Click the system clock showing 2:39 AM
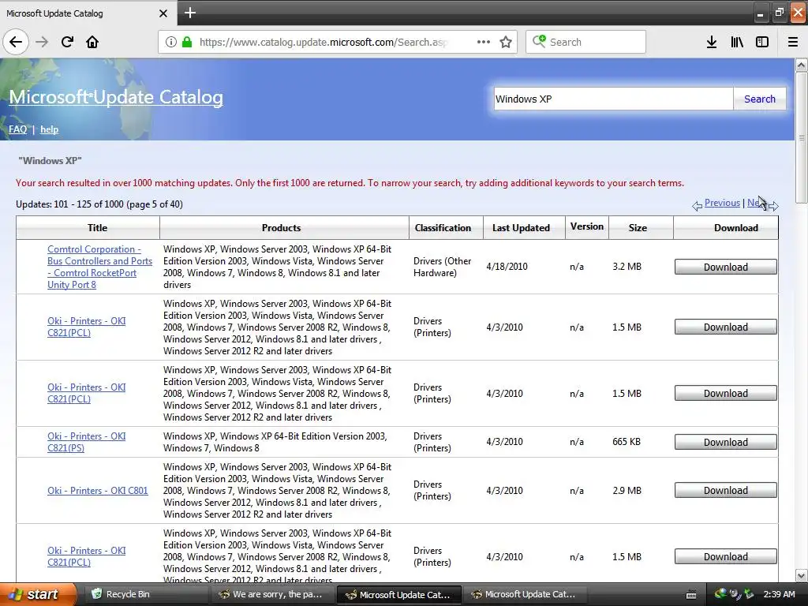Screen dimensions: 808x606 point(779,594)
